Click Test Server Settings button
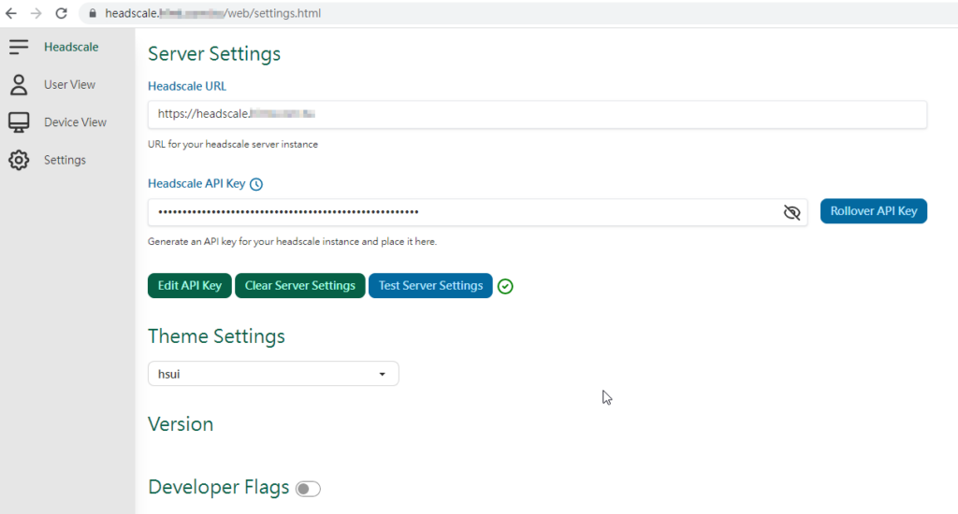Image resolution: width=958 pixels, height=514 pixels. 430,286
